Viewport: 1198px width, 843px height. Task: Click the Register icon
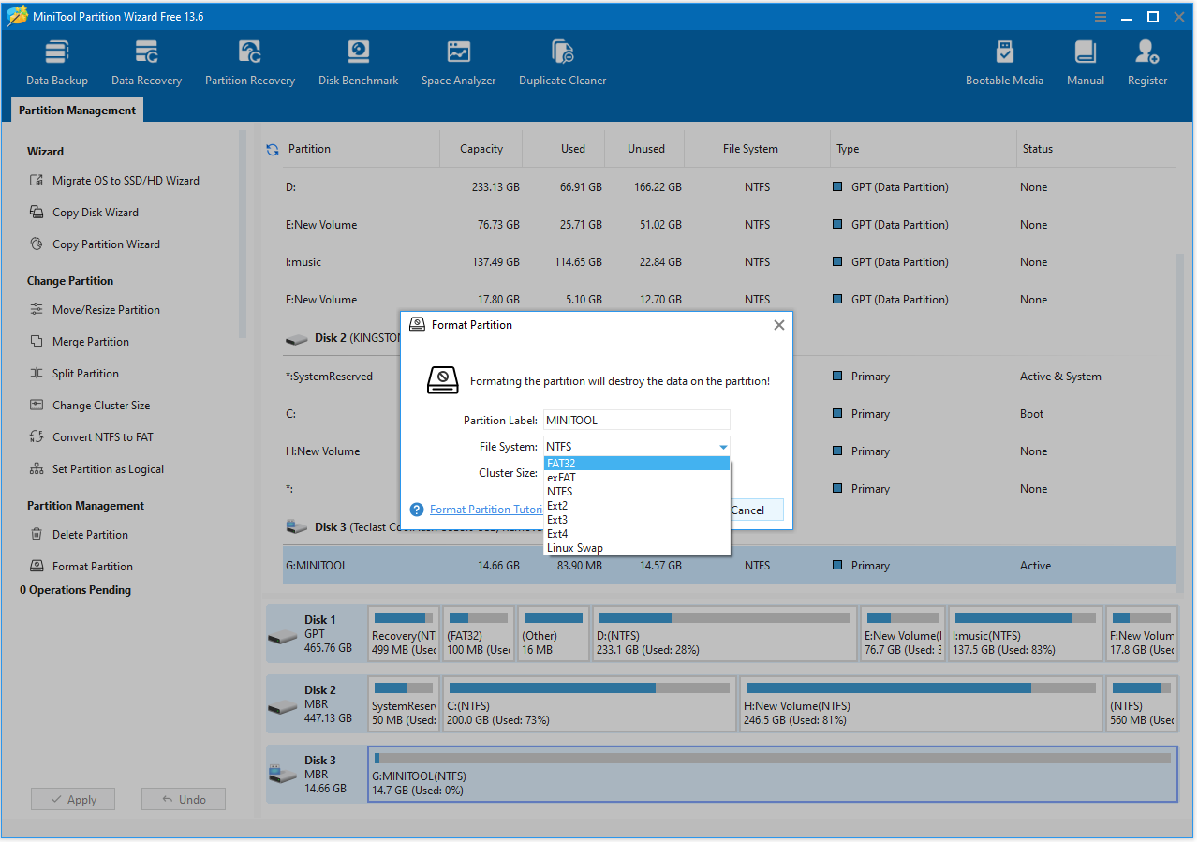point(1146,61)
